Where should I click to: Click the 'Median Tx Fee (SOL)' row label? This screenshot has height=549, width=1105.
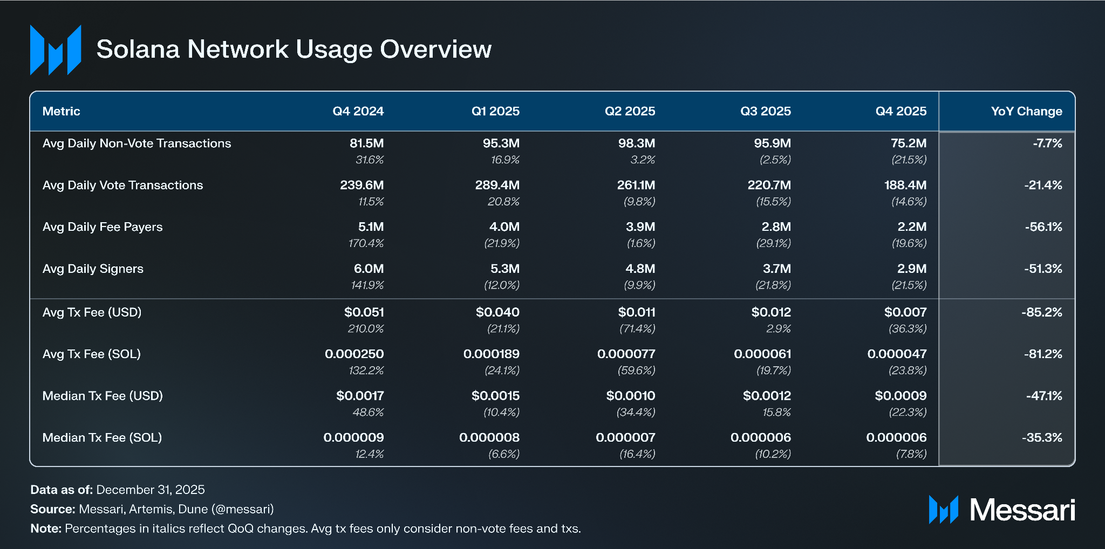[x=102, y=437]
